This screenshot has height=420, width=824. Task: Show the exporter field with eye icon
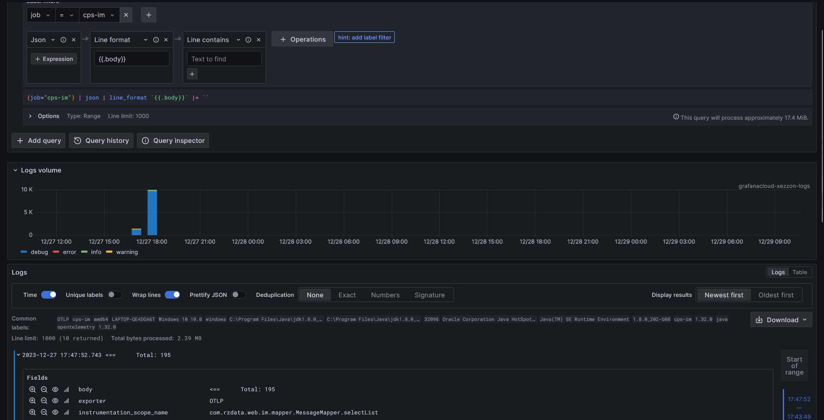[x=55, y=401]
